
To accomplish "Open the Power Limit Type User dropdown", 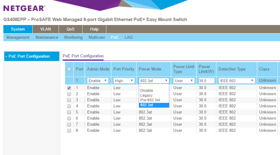I will (184, 81).
